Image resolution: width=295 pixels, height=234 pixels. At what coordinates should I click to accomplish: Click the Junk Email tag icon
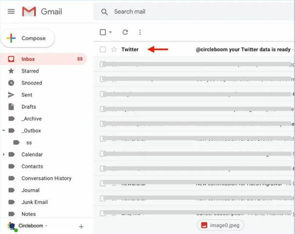(12, 202)
